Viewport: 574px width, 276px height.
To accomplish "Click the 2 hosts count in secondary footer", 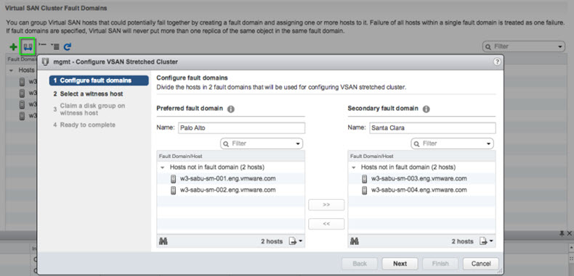I will tap(462, 241).
